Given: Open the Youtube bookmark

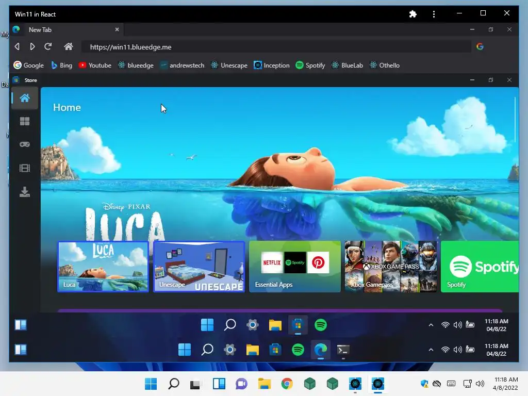Looking at the screenshot, I should click(x=95, y=65).
